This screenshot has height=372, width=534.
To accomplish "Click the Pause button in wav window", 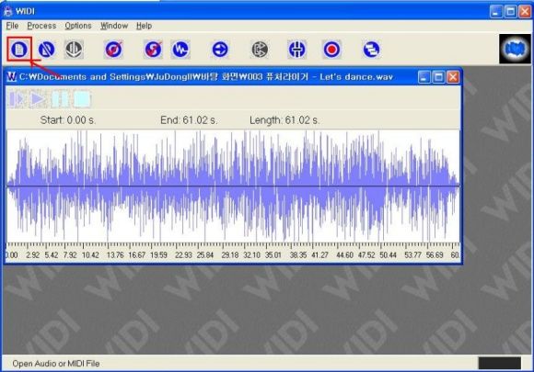I will (60, 99).
